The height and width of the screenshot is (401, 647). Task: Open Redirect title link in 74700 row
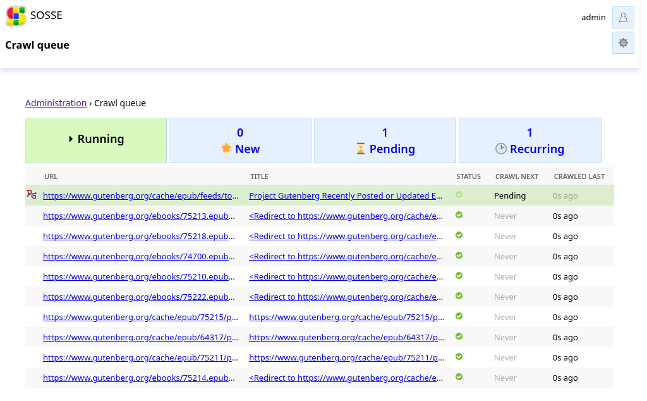346,256
